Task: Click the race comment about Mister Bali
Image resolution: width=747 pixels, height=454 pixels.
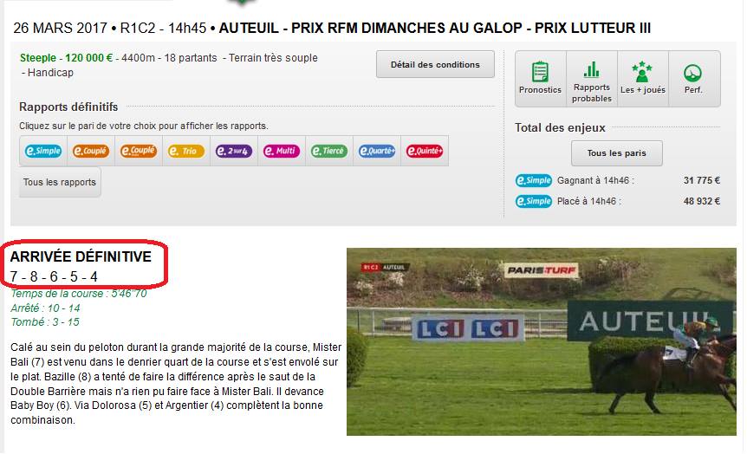Action: pos(176,384)
